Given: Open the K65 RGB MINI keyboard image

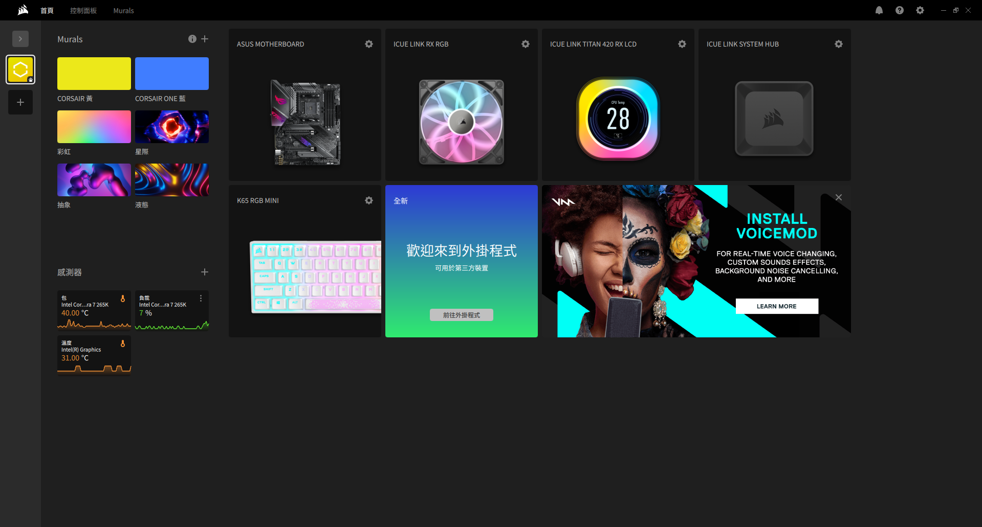Looking at the screenshot, I should (x=315, y=277).
